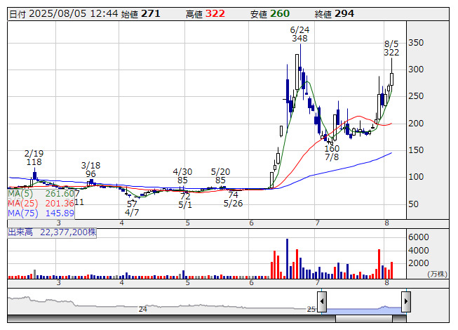Click the 2/19 high label 118
Image resolution: width=458 pixels, height=330 pixels.
pyautogui.click(x=34, y=162)
